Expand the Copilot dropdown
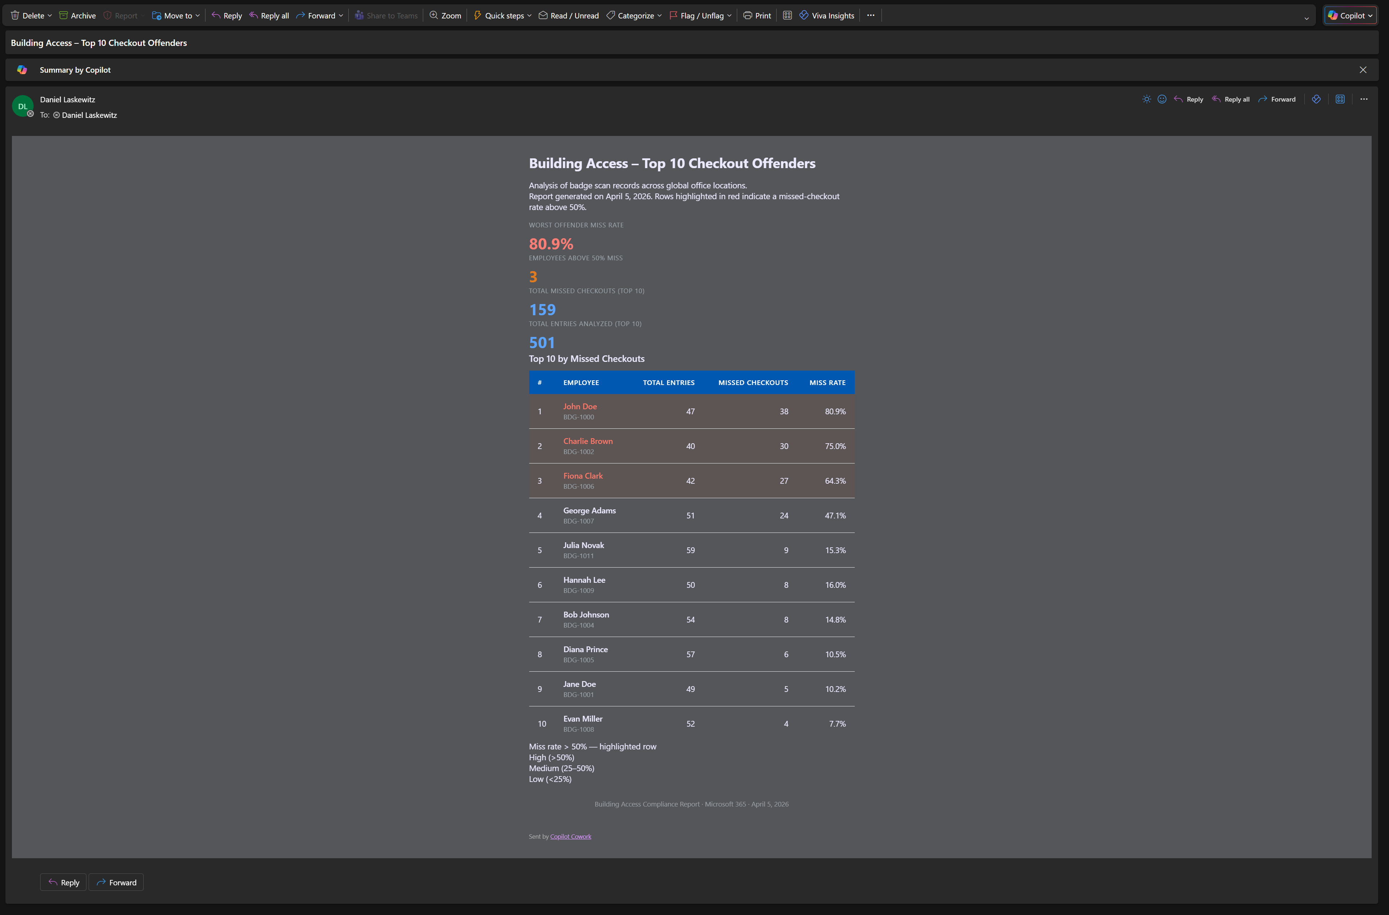 tap(1371, 15)
